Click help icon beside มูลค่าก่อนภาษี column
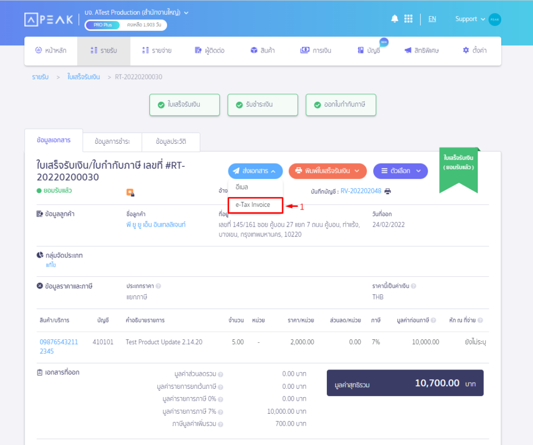This screenshot has height=445, width=533. point(434,320)
